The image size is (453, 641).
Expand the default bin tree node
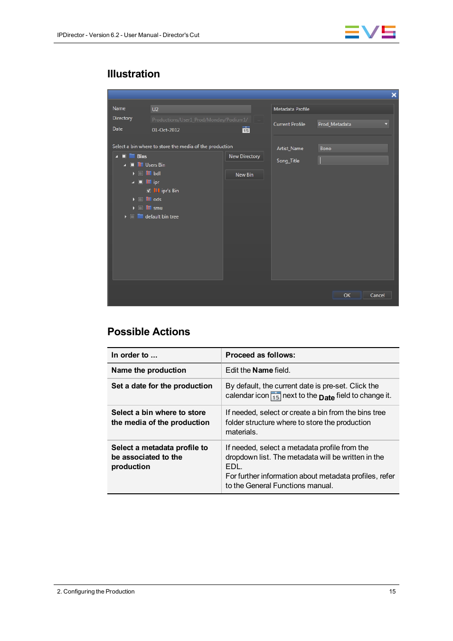click(125, 216)
